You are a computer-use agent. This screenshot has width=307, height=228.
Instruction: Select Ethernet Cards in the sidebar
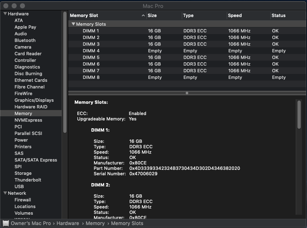[31, 80]
